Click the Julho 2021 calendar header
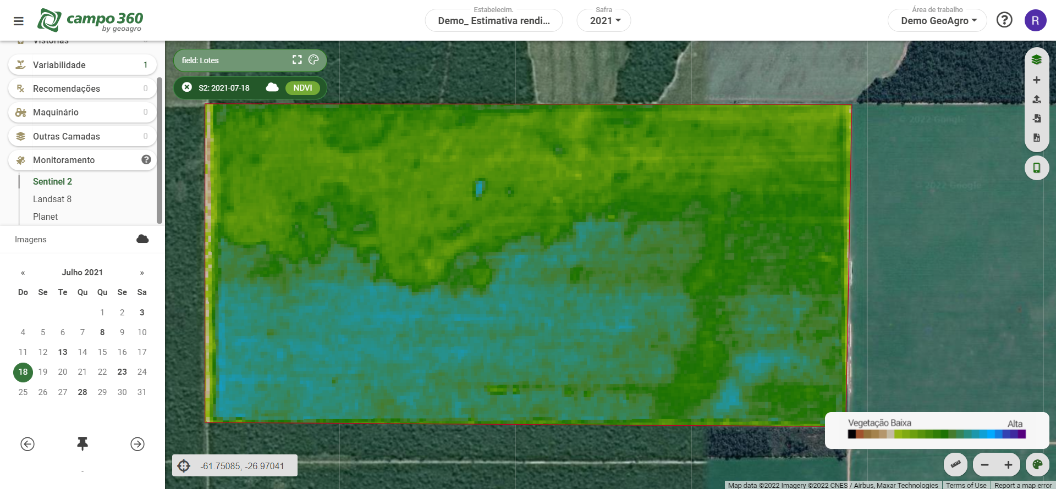 pyautogui.click(x=82, y=273)
